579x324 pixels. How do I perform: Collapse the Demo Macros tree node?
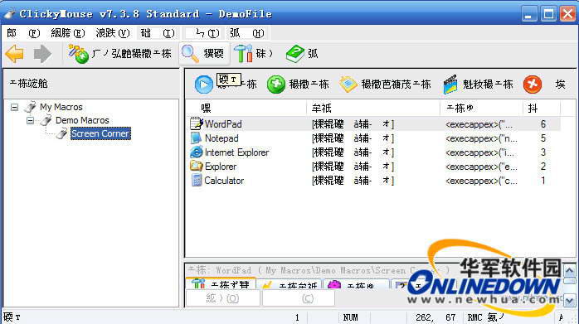point(31,121)
